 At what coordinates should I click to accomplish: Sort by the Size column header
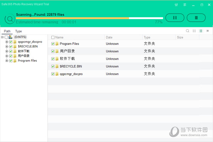(x=180, y=38)
